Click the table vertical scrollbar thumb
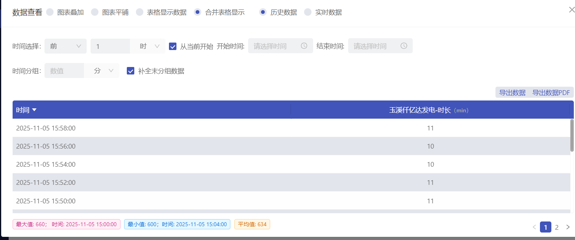 pos(572,135)
